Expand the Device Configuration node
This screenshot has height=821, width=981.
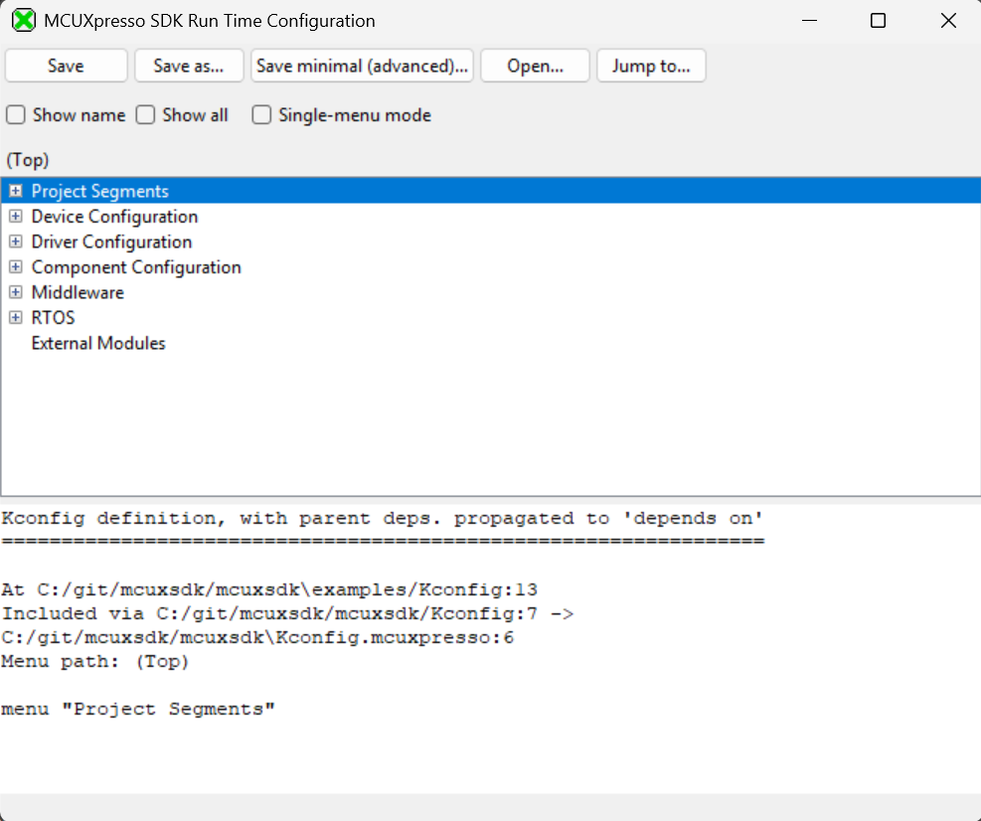[x=15, y=216]
